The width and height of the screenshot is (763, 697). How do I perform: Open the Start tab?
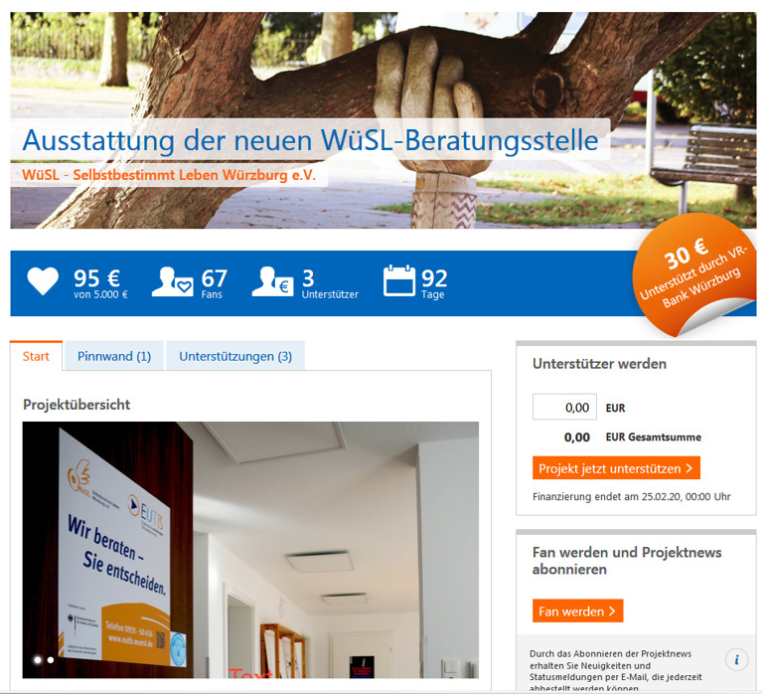(x=36, y=356)
